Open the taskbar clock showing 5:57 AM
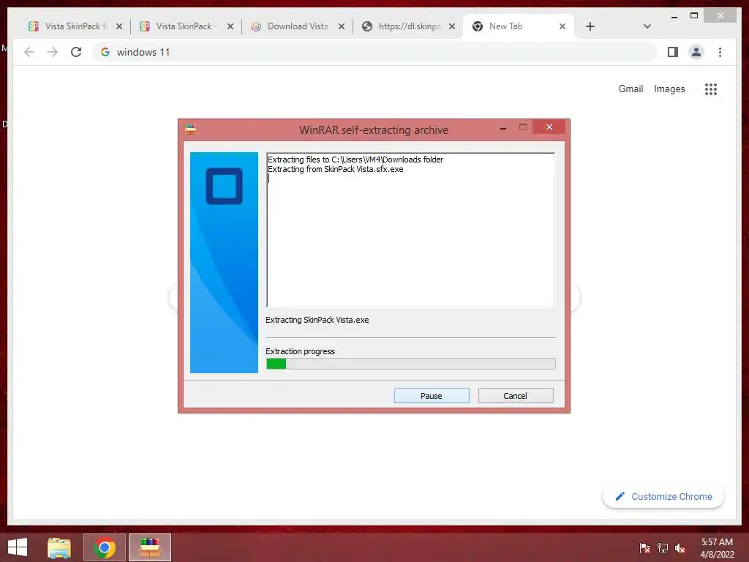The image size is (749, 562). (717, 547)
